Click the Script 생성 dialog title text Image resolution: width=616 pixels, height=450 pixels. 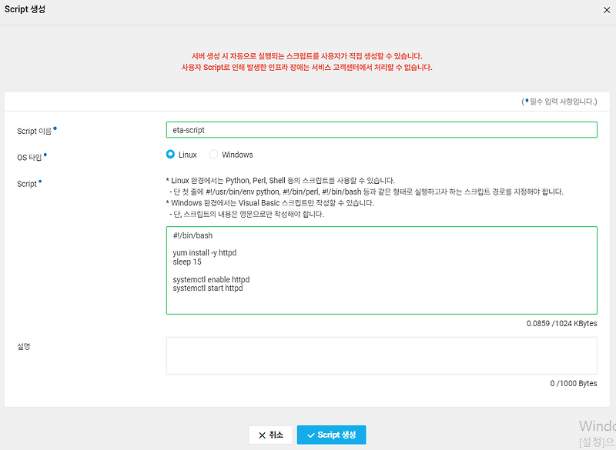click(25, 9)
